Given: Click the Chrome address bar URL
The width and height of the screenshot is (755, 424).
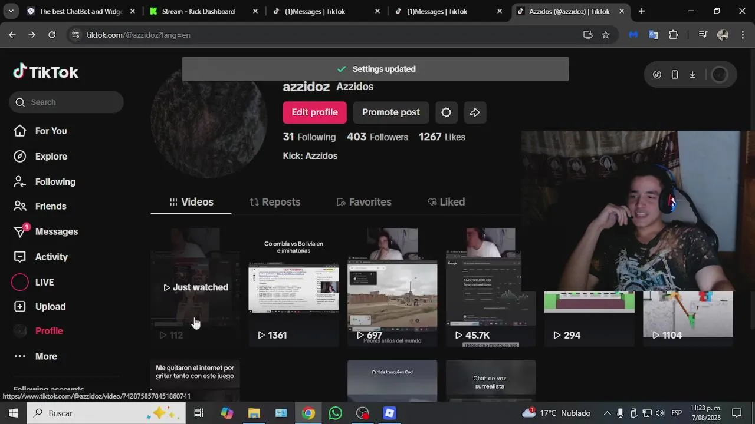Looking at the screenshot, I should click(138, 35).
